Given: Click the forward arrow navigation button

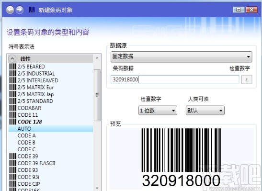Looking at the screenshot, I should [20, 10].
